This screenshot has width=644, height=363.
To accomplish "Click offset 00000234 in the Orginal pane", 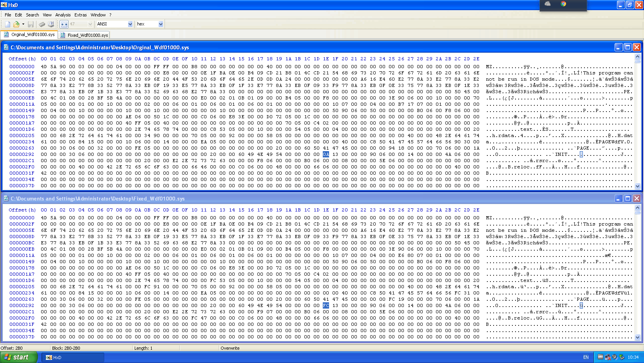I will pos(22,142).
